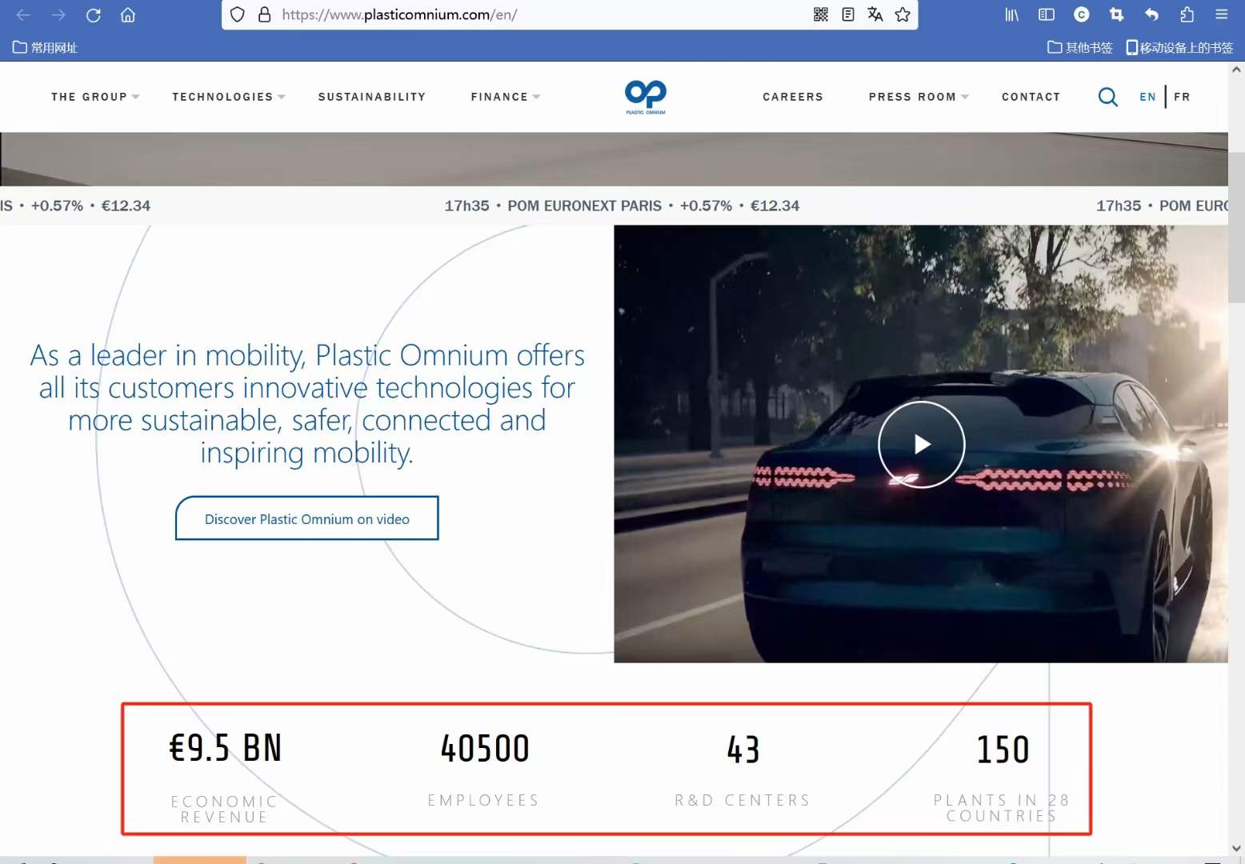Open the QR code icon in address bar
Viewport: 1245px width, 864px height.
pos(821,14)
